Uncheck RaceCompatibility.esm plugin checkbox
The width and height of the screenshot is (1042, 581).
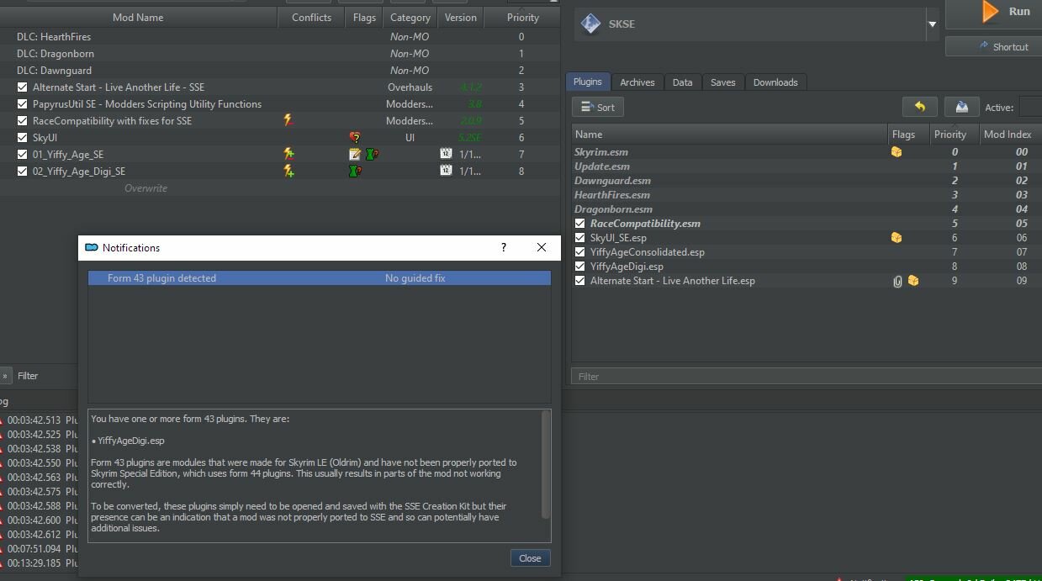pyautogui.click(x=579, y=224)
